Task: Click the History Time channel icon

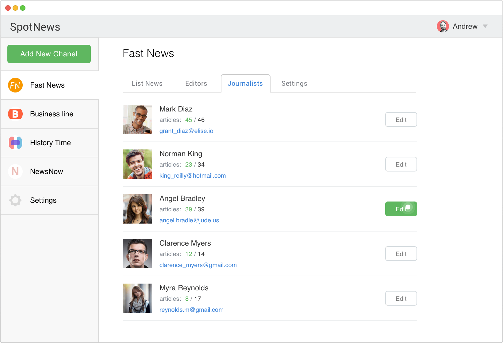Action: 15,143
